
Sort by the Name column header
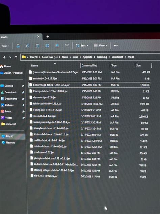(x=34, y=66)
